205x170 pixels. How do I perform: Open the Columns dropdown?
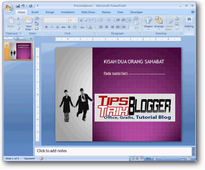click(125, 27)
